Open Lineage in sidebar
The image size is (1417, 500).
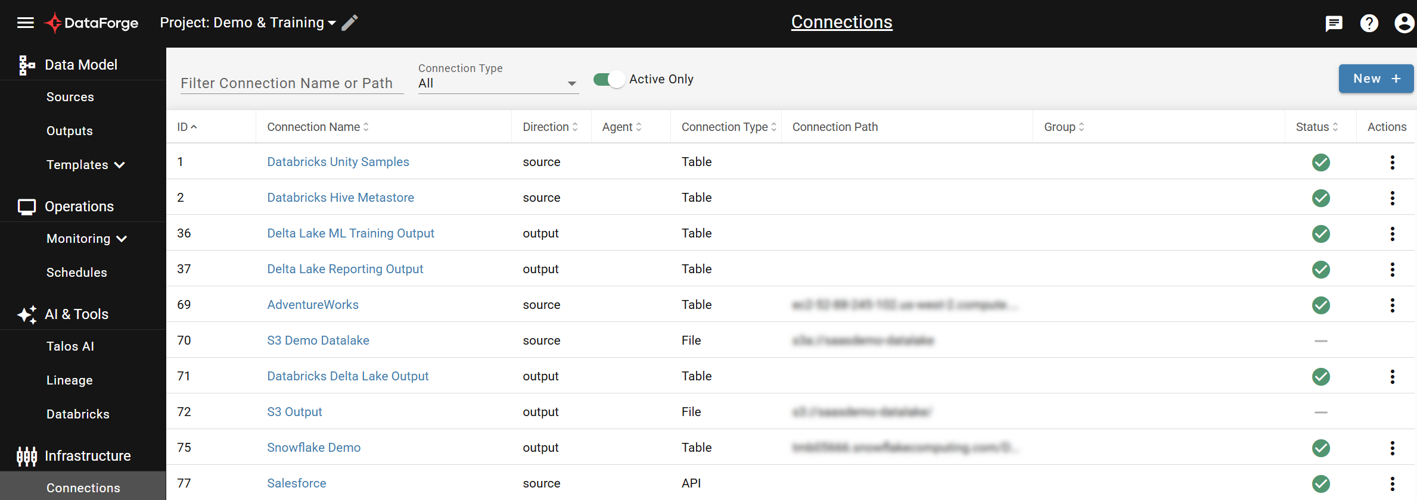coord(70,380)
